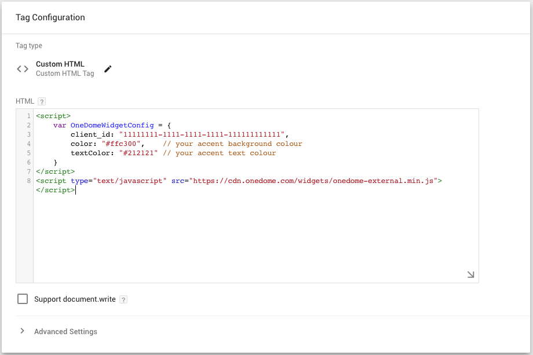533x355 pixels.
Task: Click the client_id value string in code
Action: (202, 134)
